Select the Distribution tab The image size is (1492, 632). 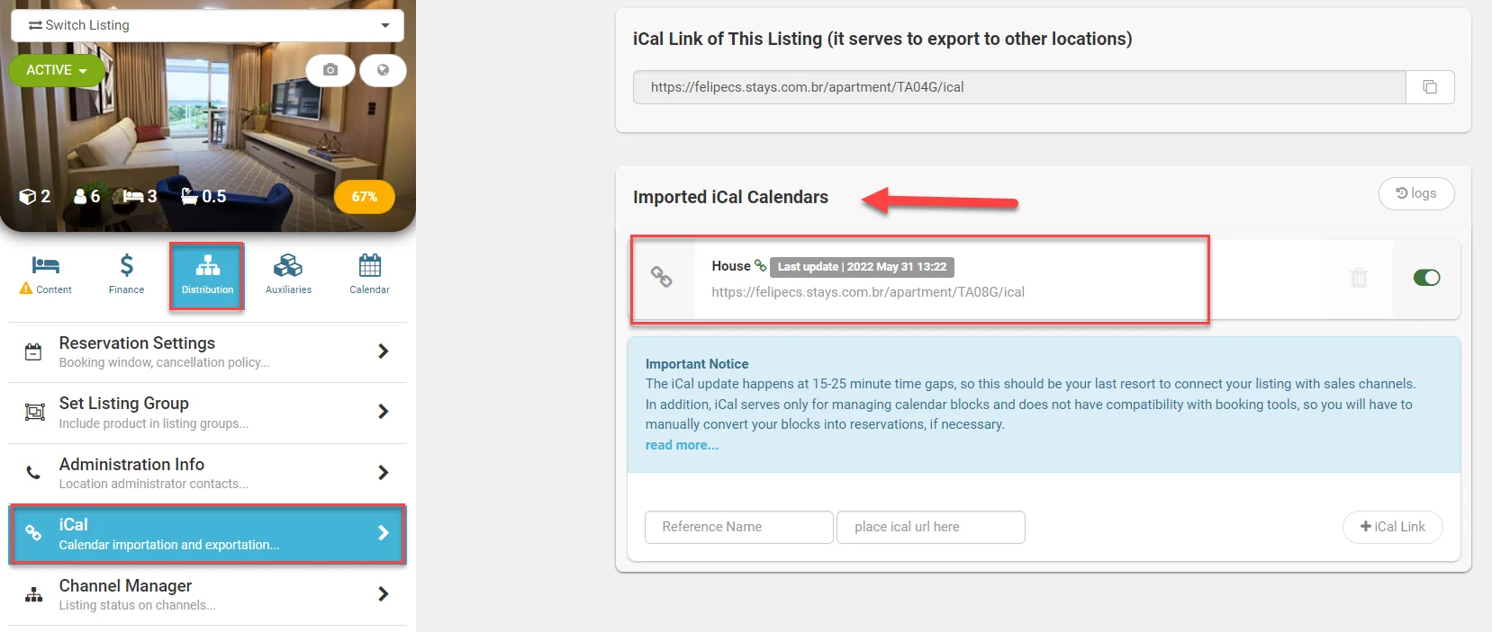point(207,276)
